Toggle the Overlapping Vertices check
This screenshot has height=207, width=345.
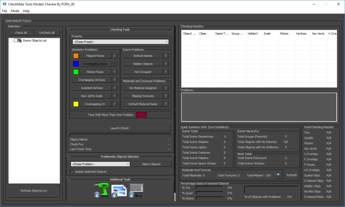coord(92,80)
